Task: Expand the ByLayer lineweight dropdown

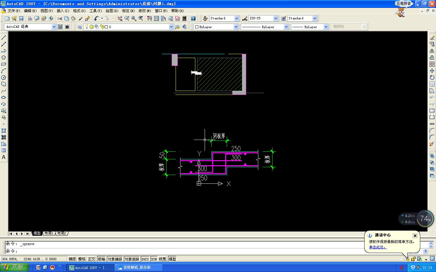Action: 326,27
